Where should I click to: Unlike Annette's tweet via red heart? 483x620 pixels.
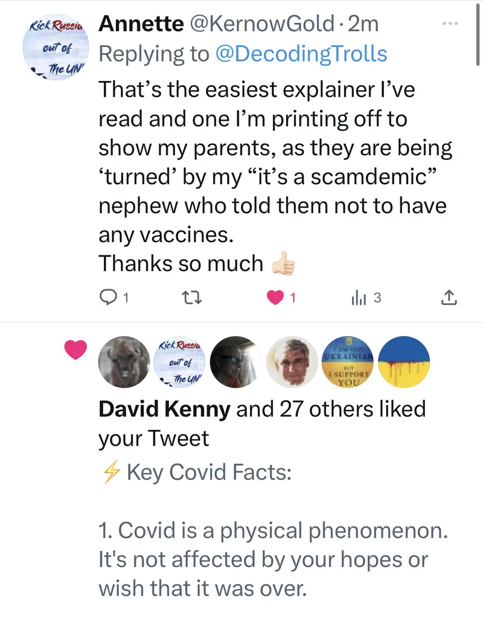point(276,297)
